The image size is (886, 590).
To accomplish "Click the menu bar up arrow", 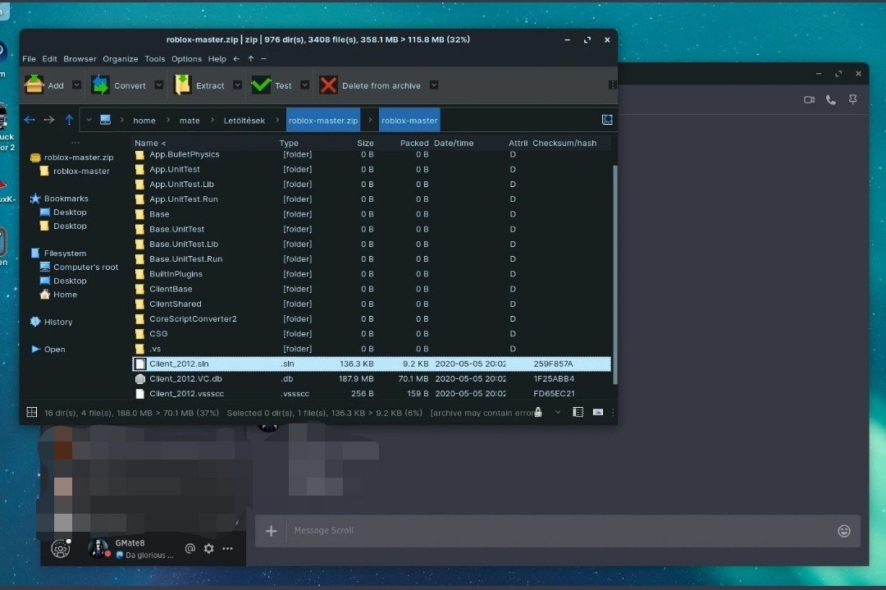I will pos(251,59).
